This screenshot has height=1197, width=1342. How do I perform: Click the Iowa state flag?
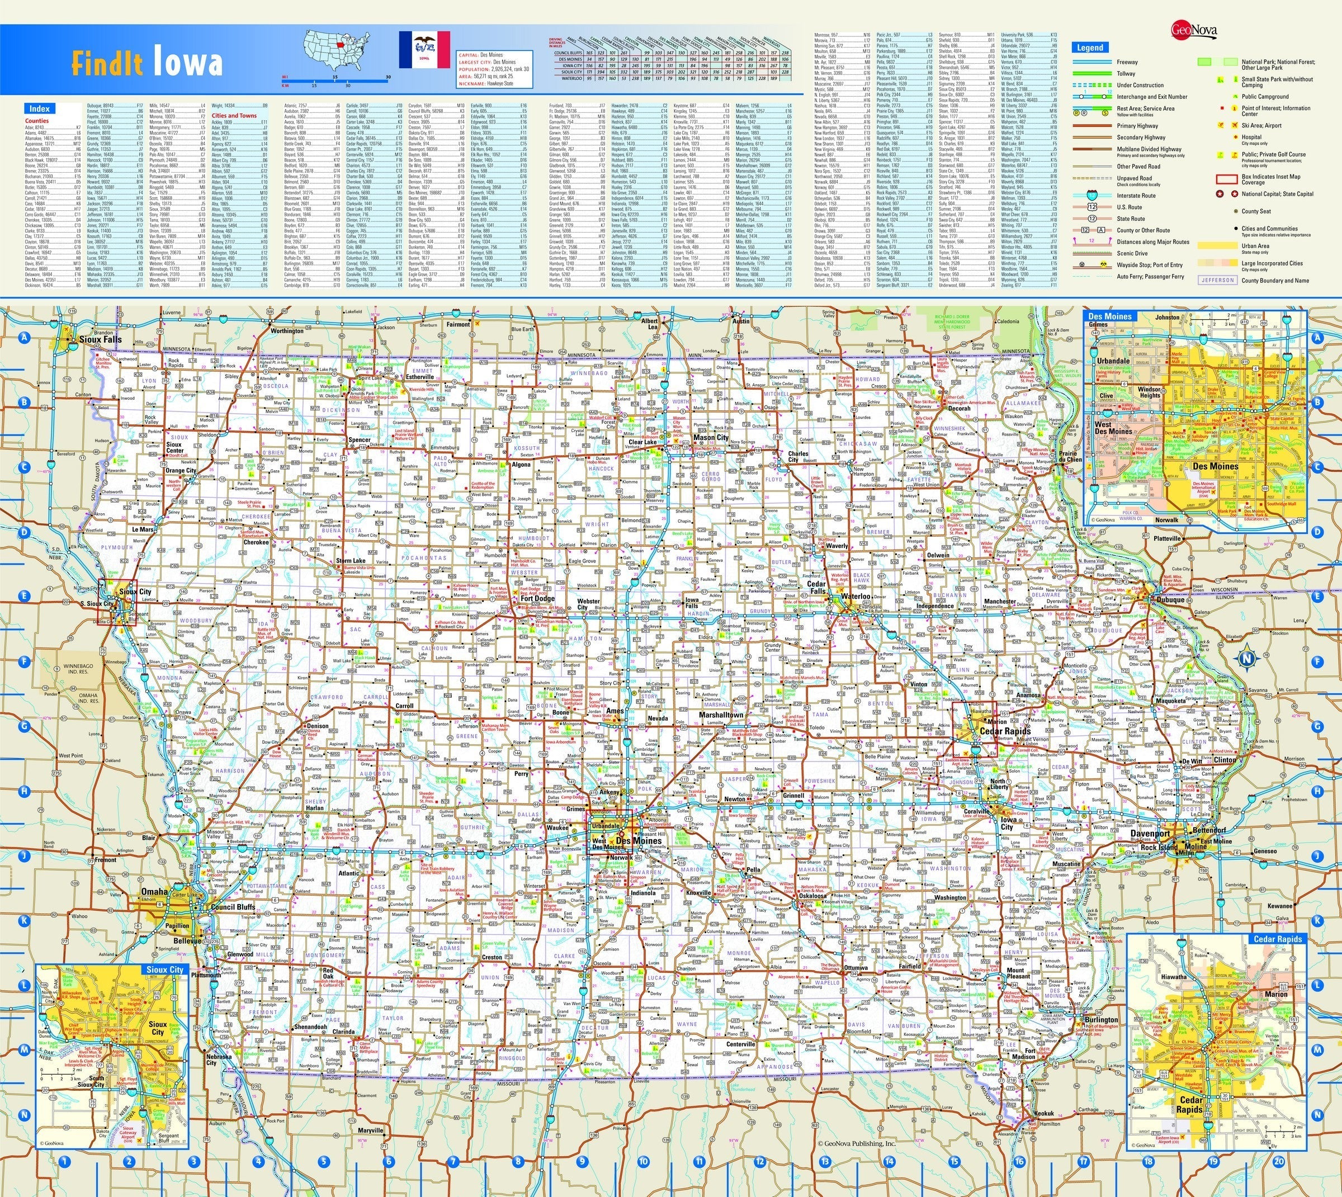[424, 49]
